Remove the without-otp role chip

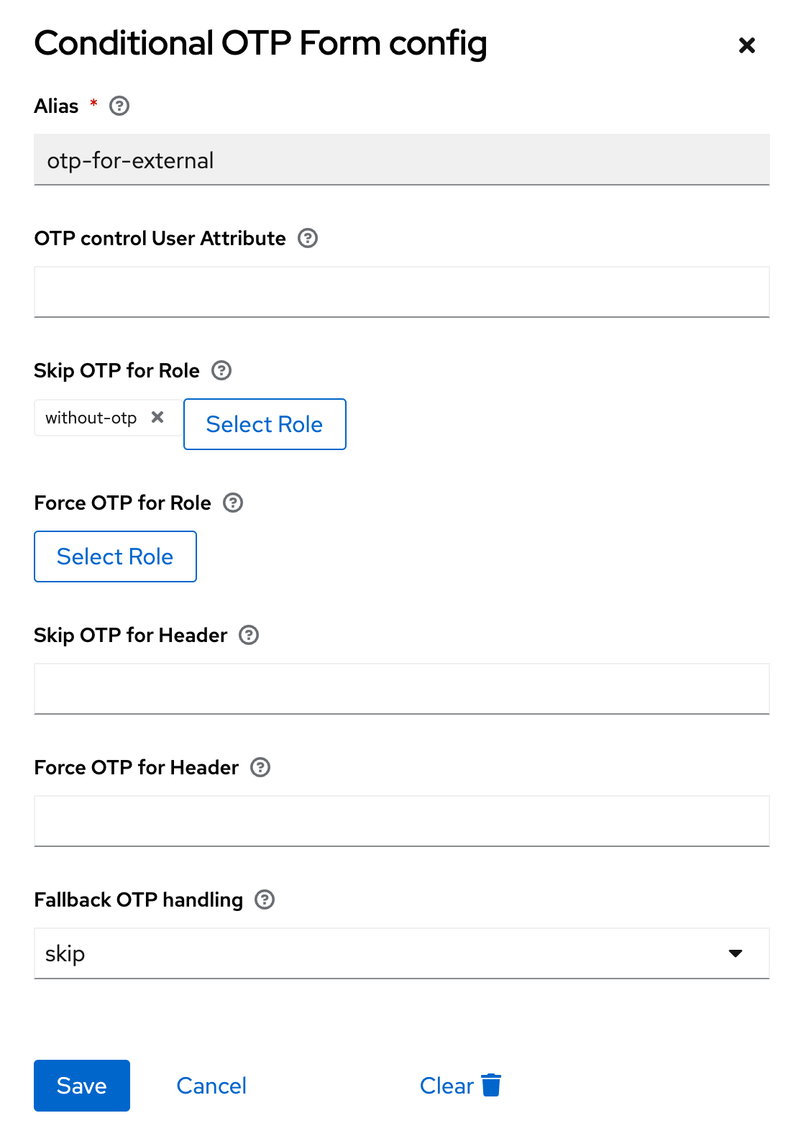point(157,417)
